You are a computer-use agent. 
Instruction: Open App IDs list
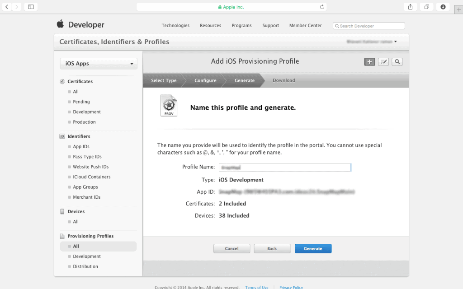click(81, 147)
